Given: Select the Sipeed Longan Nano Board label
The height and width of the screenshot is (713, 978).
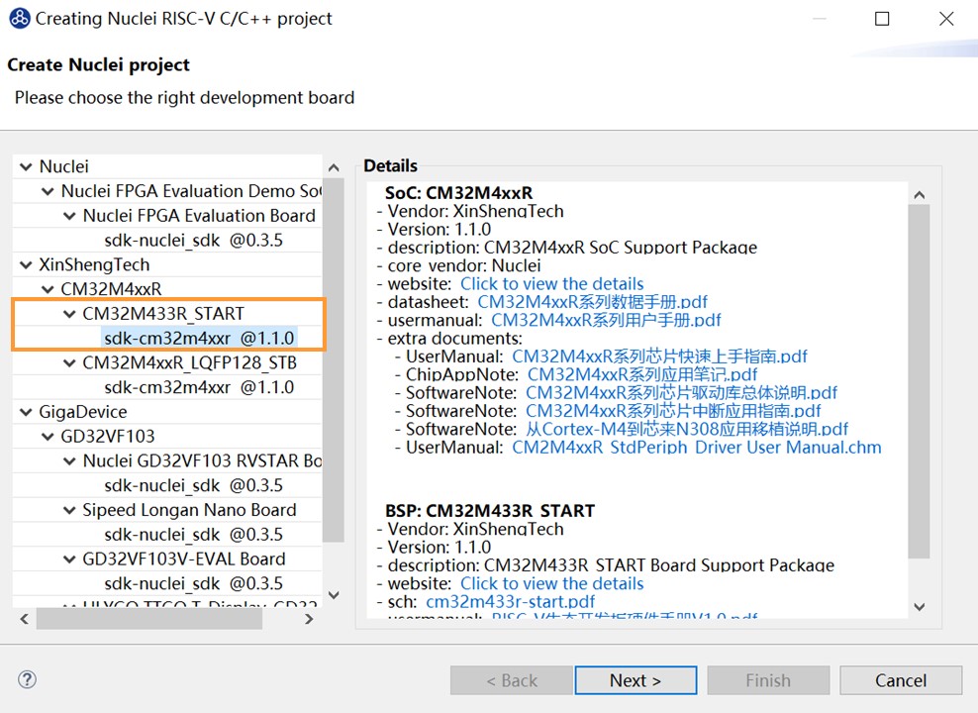Looking at the screenshot, I should (189, 510).
